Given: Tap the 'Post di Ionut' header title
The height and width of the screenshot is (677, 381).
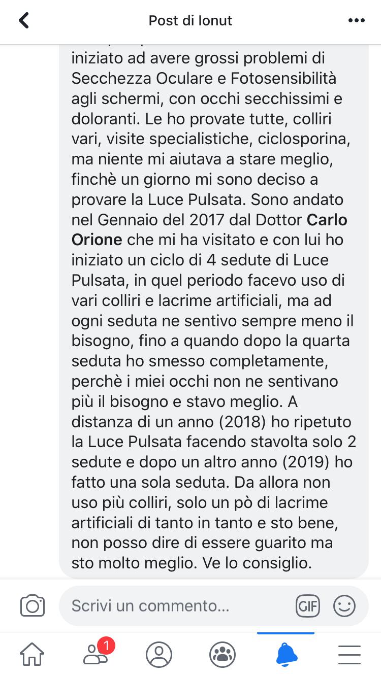Looking at the screenshot, I should [190, 21].
